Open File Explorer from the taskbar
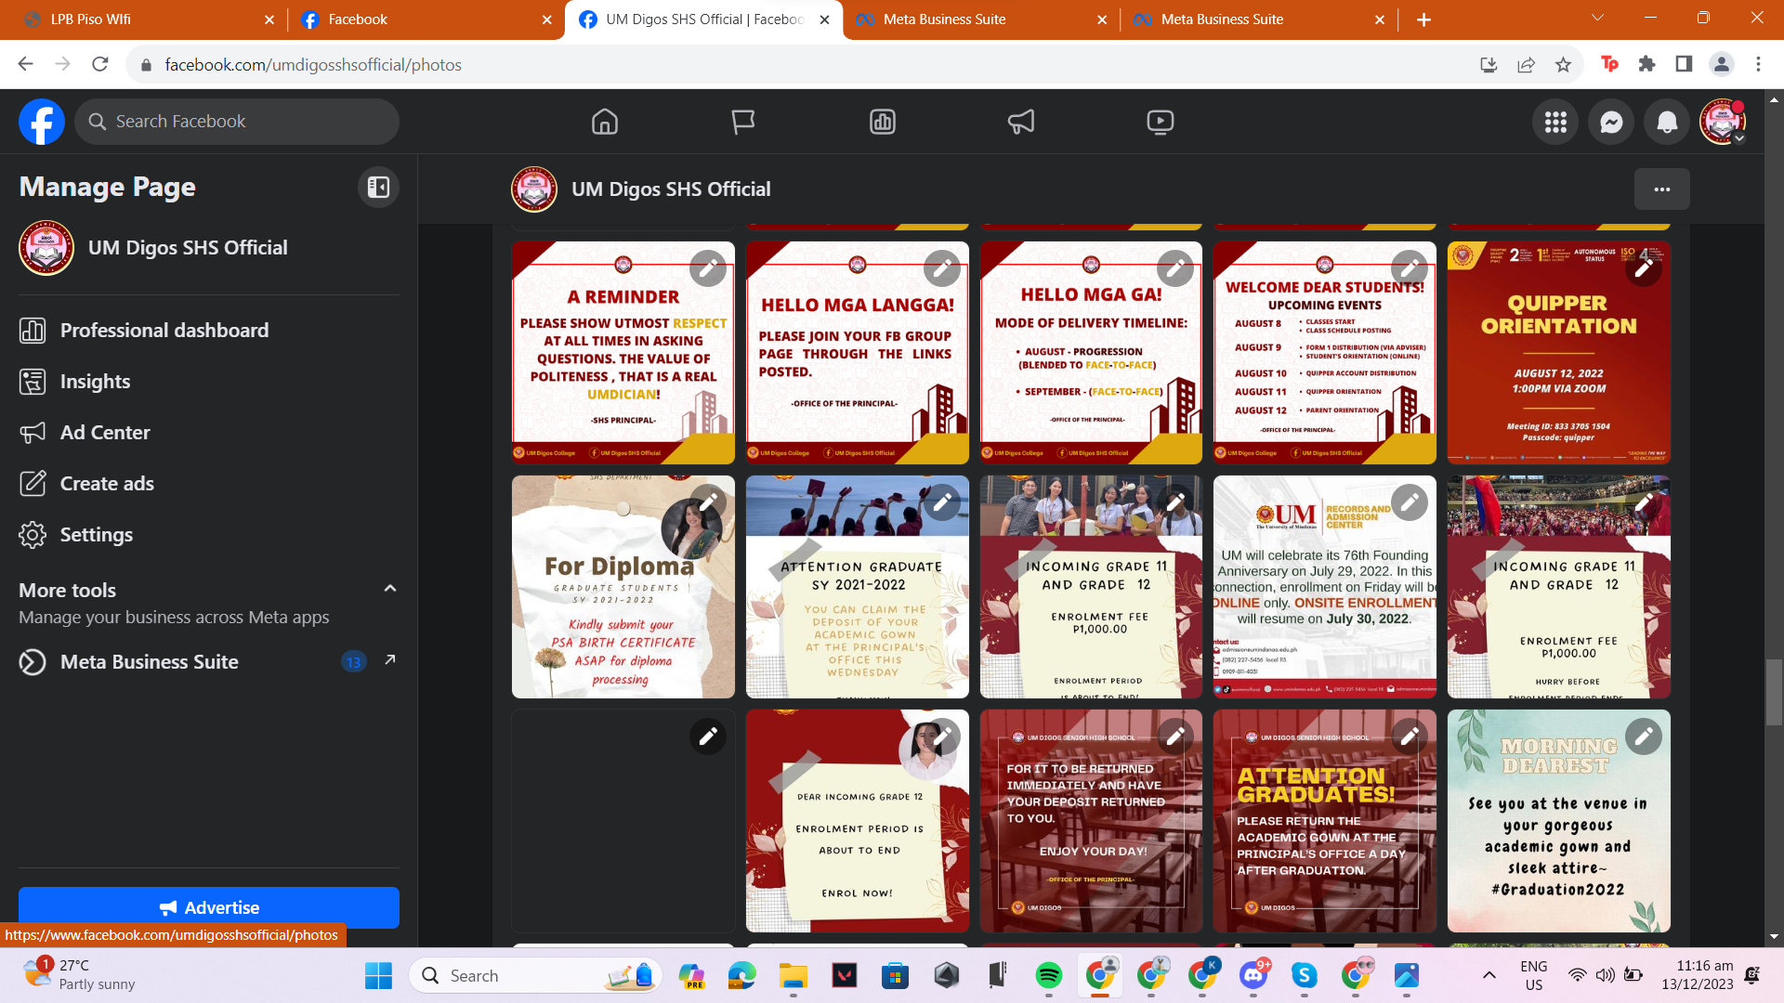The image size is (1784, 1003). pos(793,976)
